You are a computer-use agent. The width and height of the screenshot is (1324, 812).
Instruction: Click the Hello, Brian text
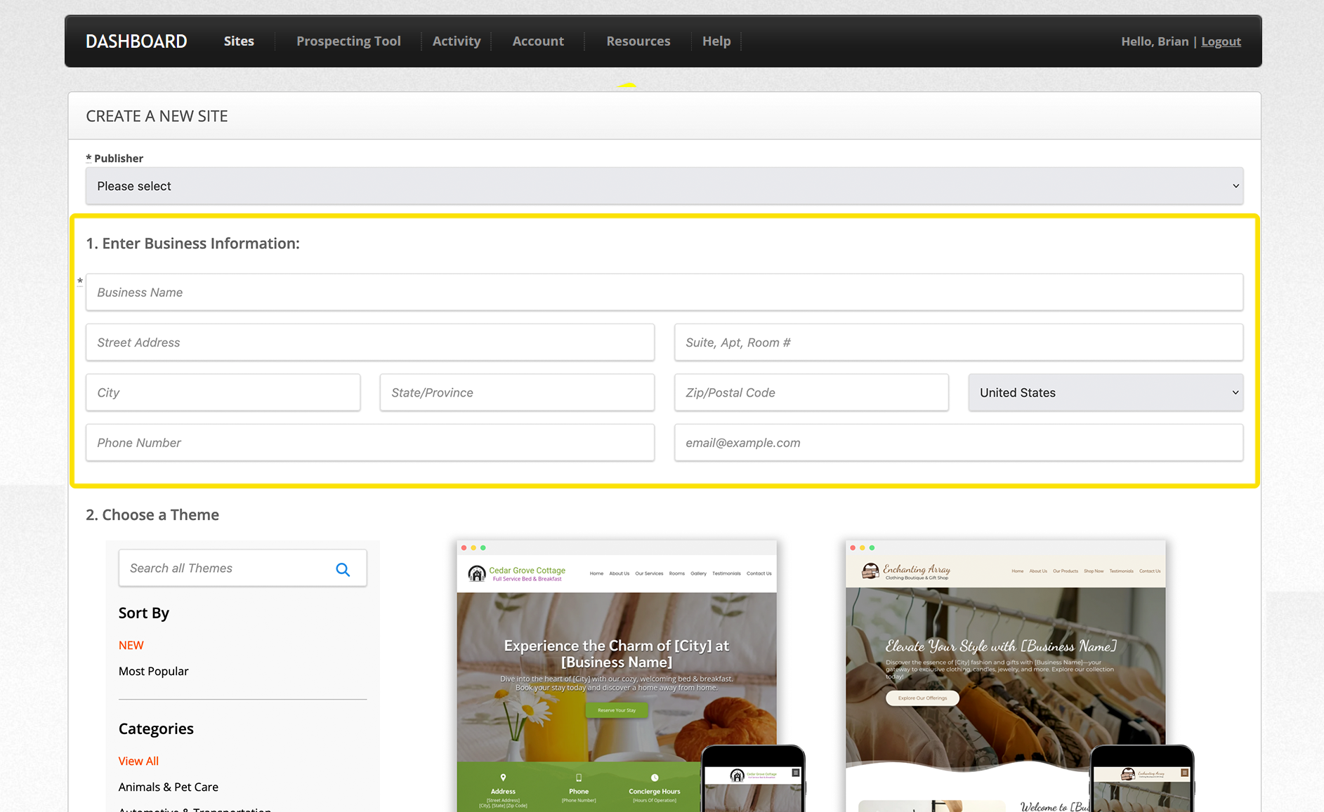point(1155,42)
